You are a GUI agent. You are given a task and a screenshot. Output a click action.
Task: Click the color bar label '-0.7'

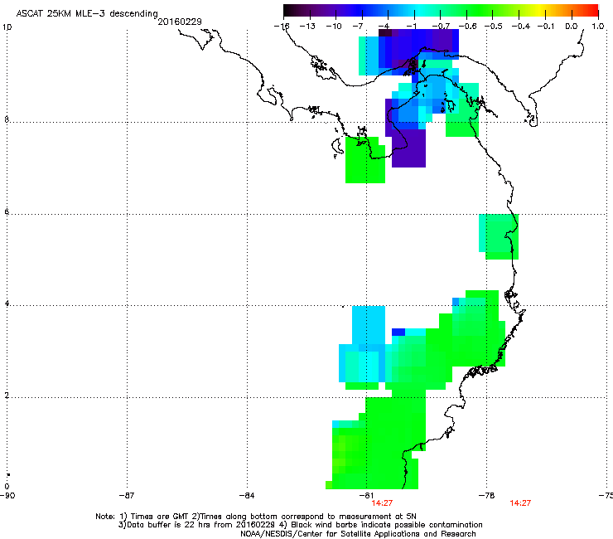point(441,27)
